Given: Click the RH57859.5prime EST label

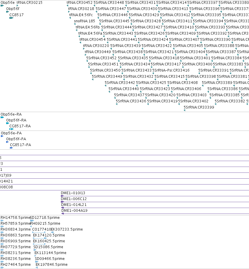Looking at the screenshot, I should tap(16, 223).
